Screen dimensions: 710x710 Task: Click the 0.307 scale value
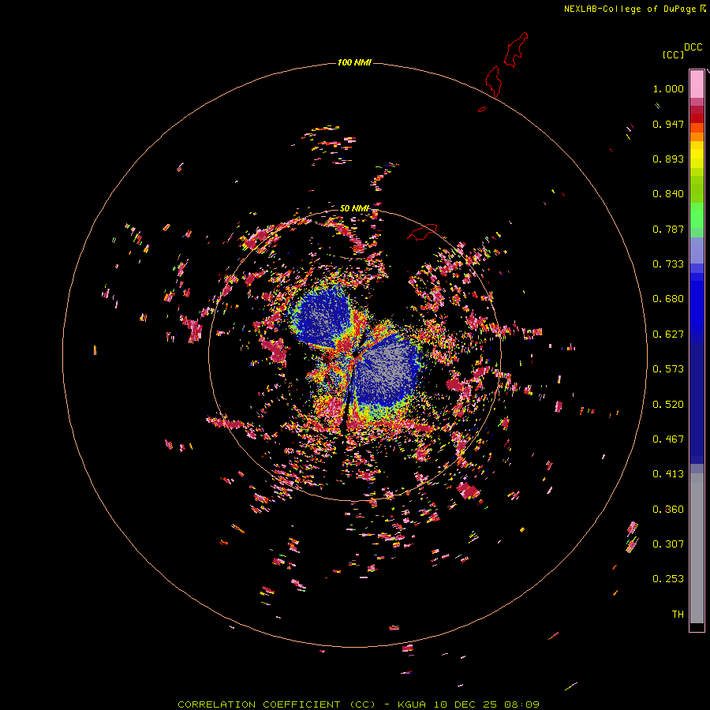668,544
